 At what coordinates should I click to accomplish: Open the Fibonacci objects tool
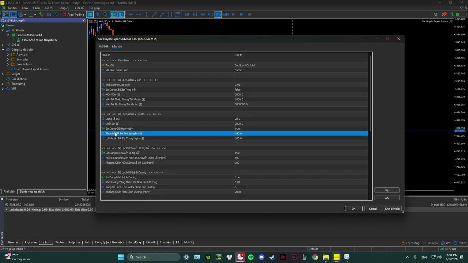(178, 15)
